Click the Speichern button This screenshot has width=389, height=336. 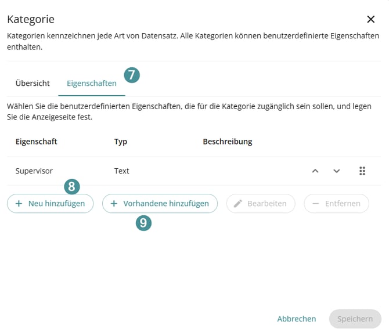click(355, 319)
